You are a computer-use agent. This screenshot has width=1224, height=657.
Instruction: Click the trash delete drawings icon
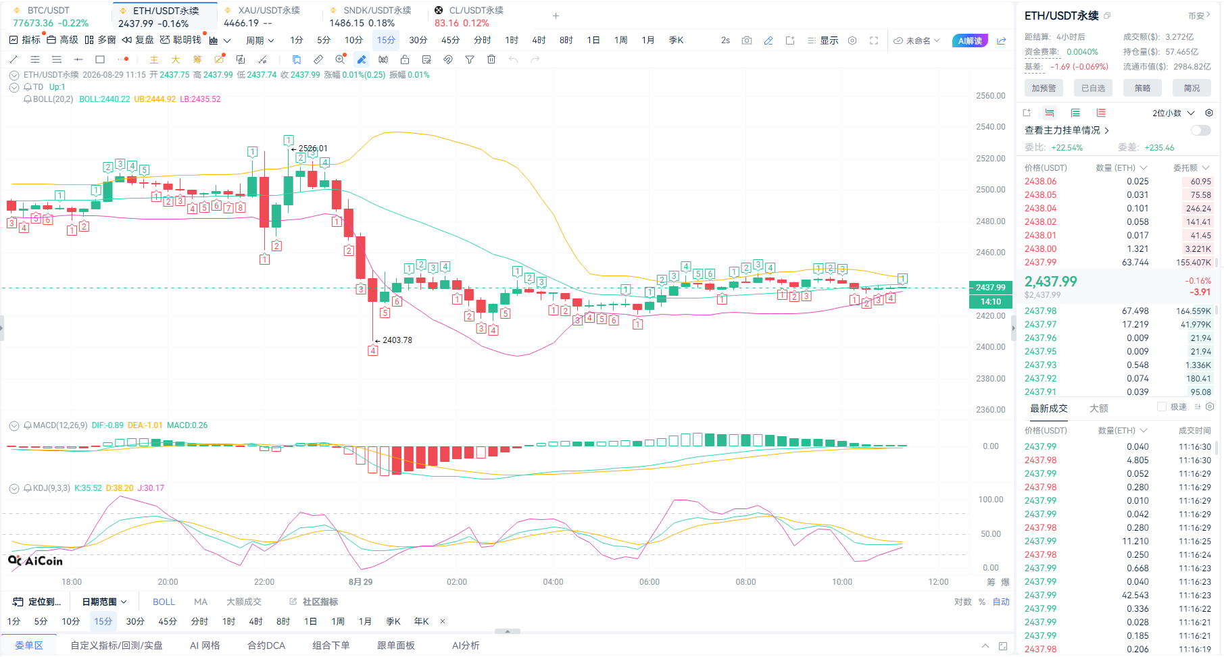[491, 59]
